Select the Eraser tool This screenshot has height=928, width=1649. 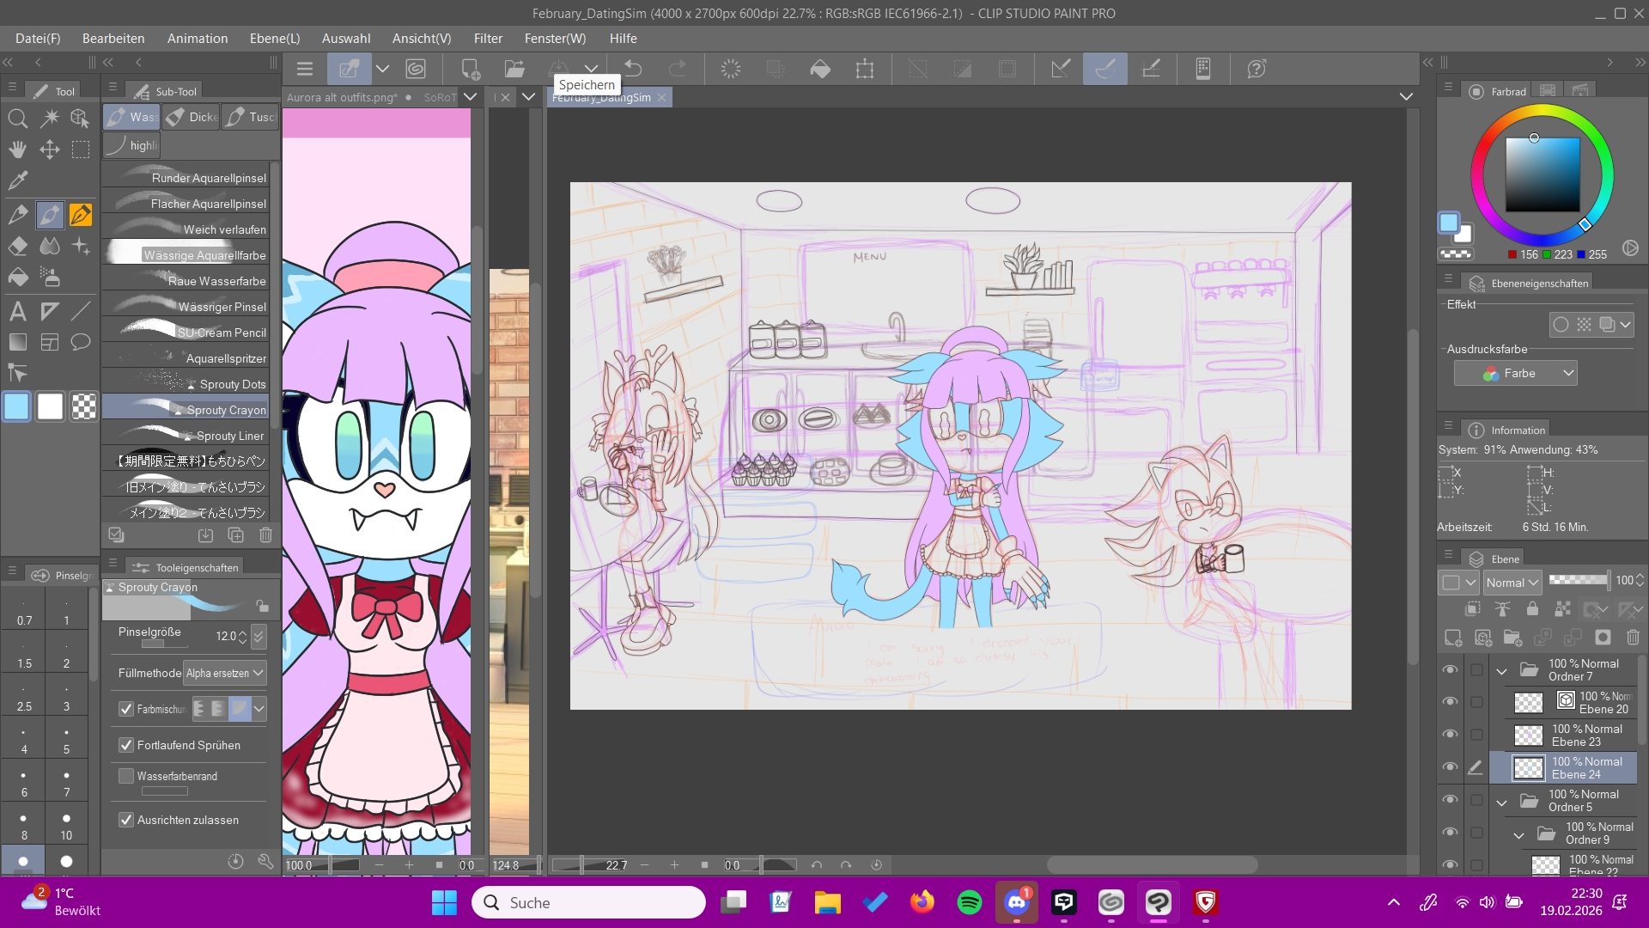[17, 247]
